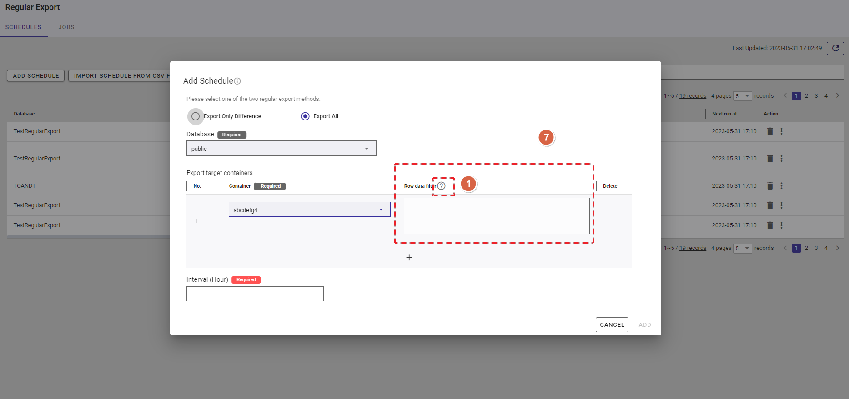Open the top records-per-page dropdown

click(742, 96)
